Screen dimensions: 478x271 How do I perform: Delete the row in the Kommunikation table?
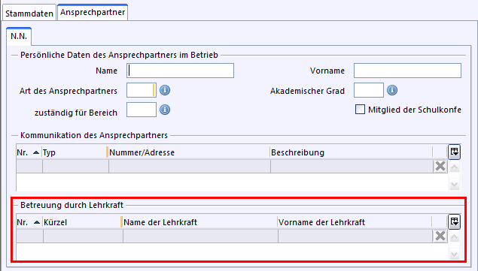pos(440,167)
